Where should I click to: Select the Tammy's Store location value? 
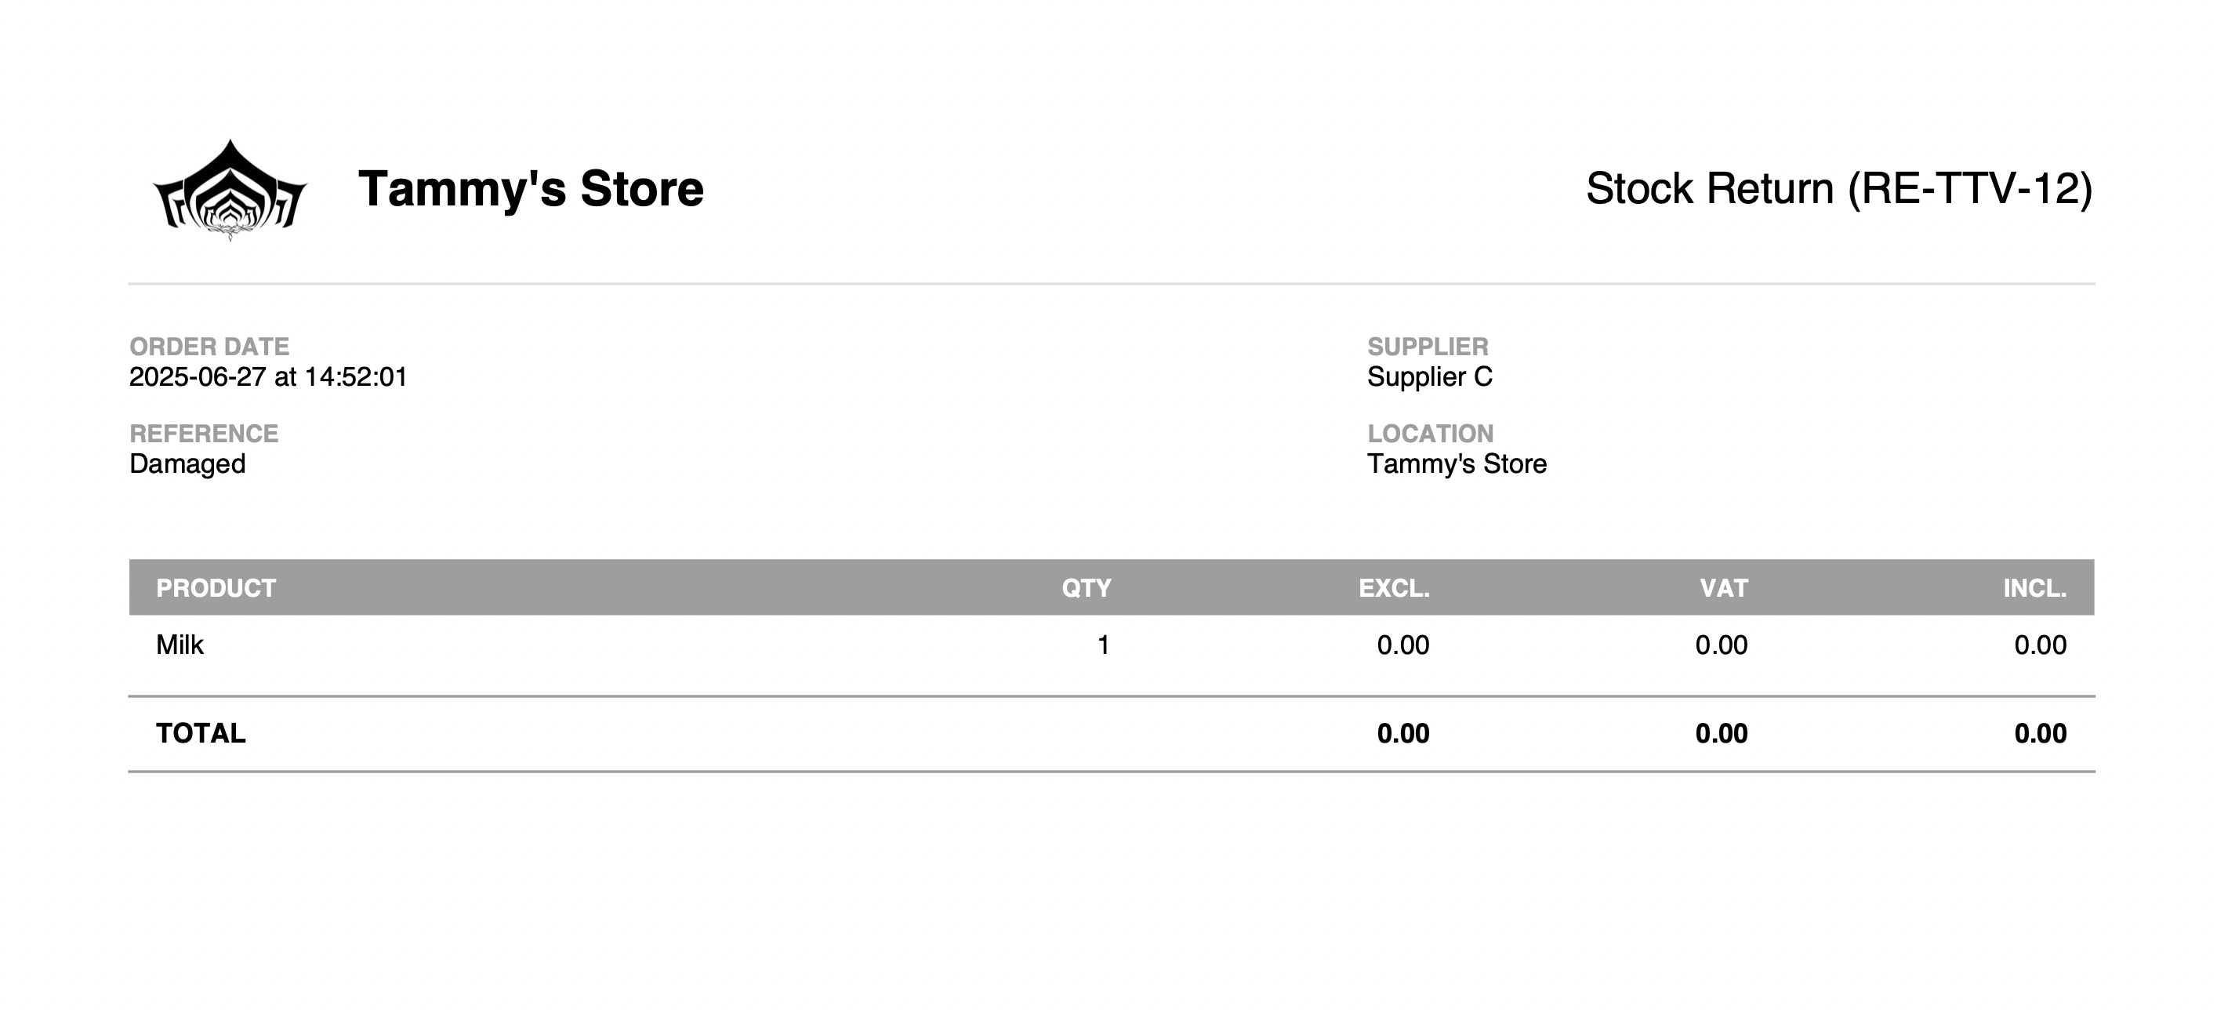point(1457,464)
